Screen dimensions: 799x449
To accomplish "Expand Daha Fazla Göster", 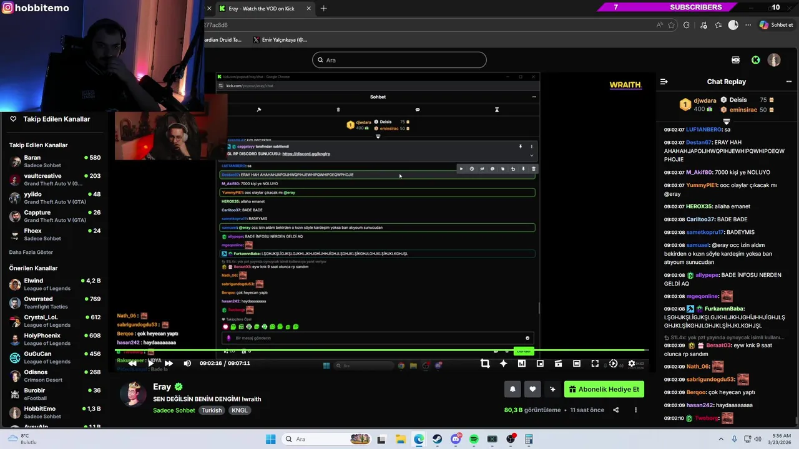I will click(31, 253).
